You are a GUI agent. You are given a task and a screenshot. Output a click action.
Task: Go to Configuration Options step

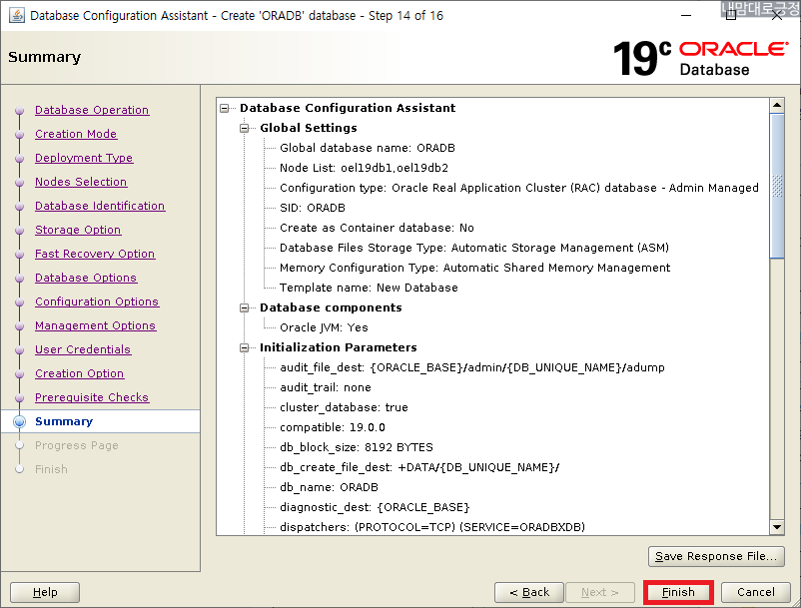(x=97, y=302)
